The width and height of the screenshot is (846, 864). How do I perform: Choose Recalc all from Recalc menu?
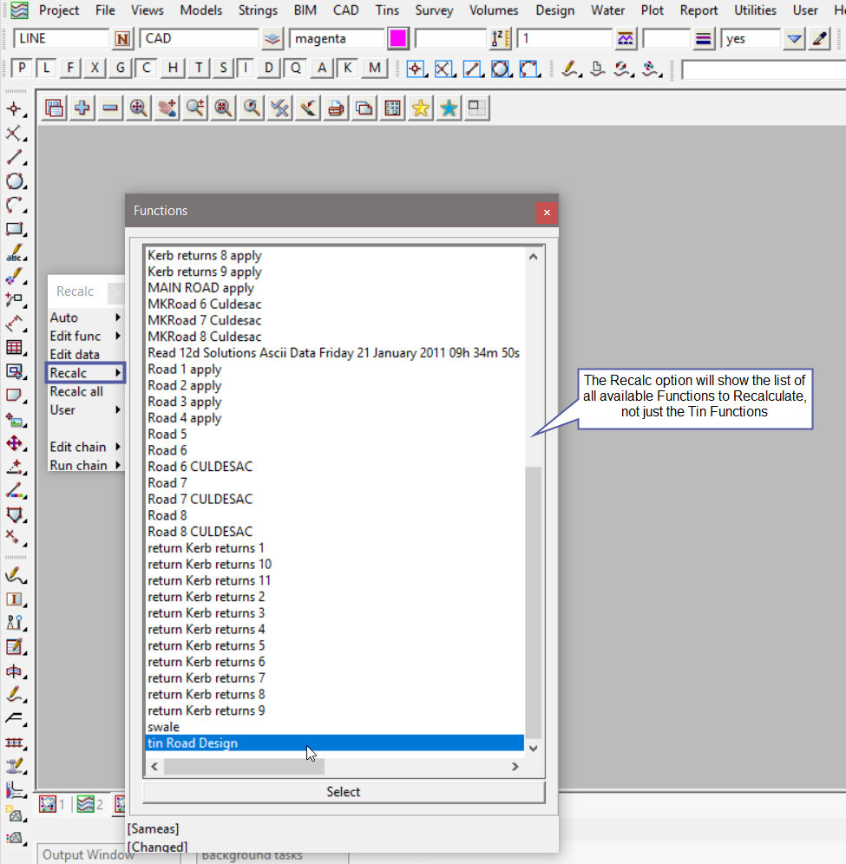coord(76,391)
